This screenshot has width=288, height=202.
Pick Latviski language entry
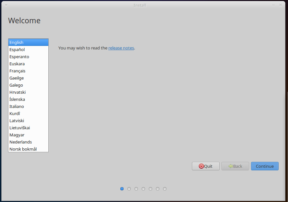coord(28,121)
